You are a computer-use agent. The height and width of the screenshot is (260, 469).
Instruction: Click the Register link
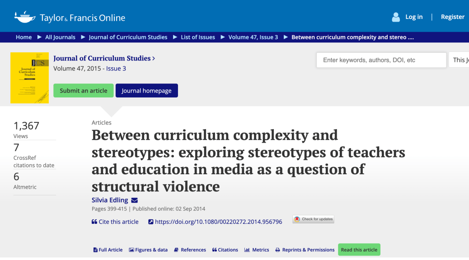[453, 17]
